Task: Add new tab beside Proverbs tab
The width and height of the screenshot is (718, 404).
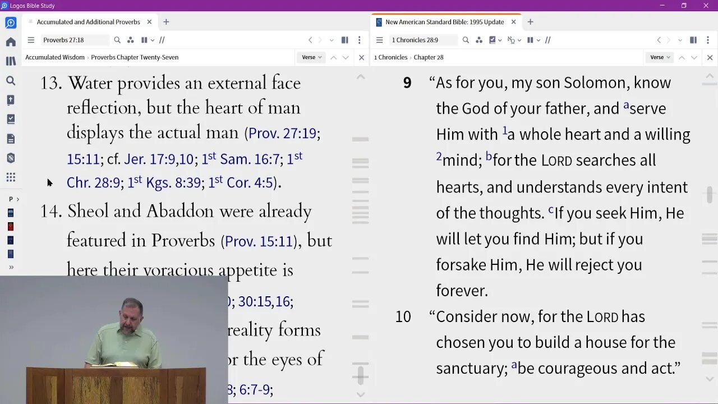Action: pos(166,22)
